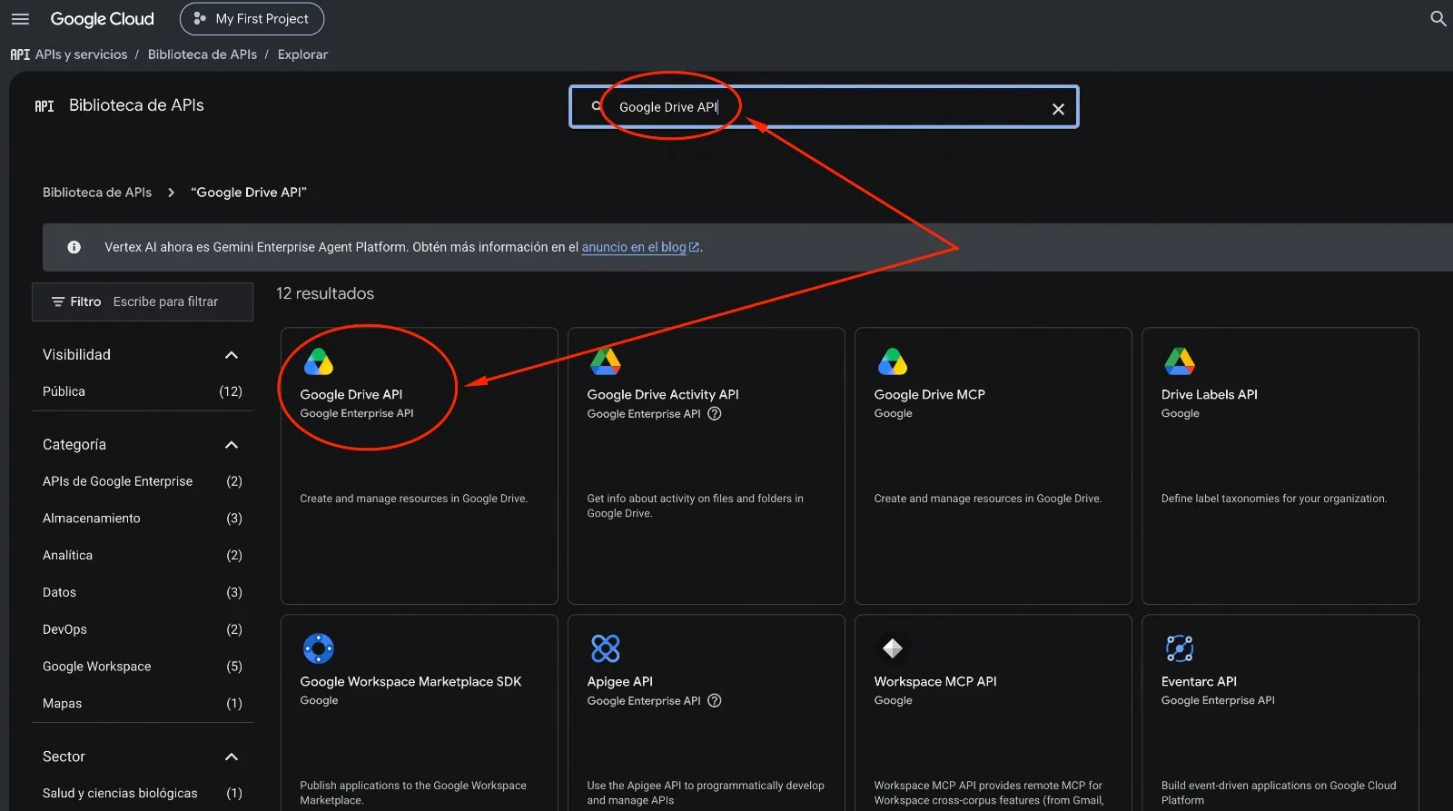1453x811 pixels.
Task: Open the Apigee API result
Action: click(x=619, y=681)
